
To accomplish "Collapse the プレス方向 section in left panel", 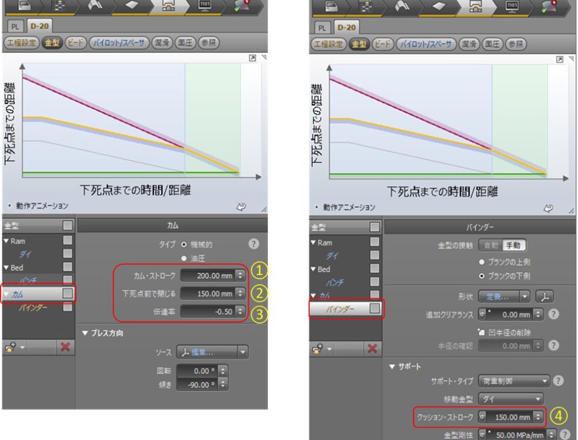I will click(85, 333).
